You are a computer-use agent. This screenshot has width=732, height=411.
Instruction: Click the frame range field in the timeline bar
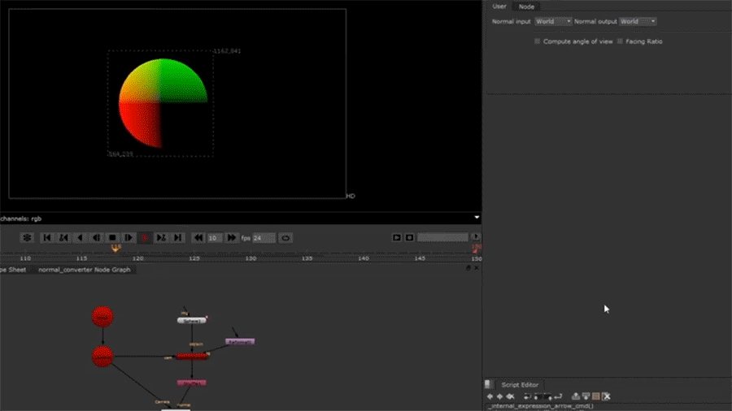(442, 237)
